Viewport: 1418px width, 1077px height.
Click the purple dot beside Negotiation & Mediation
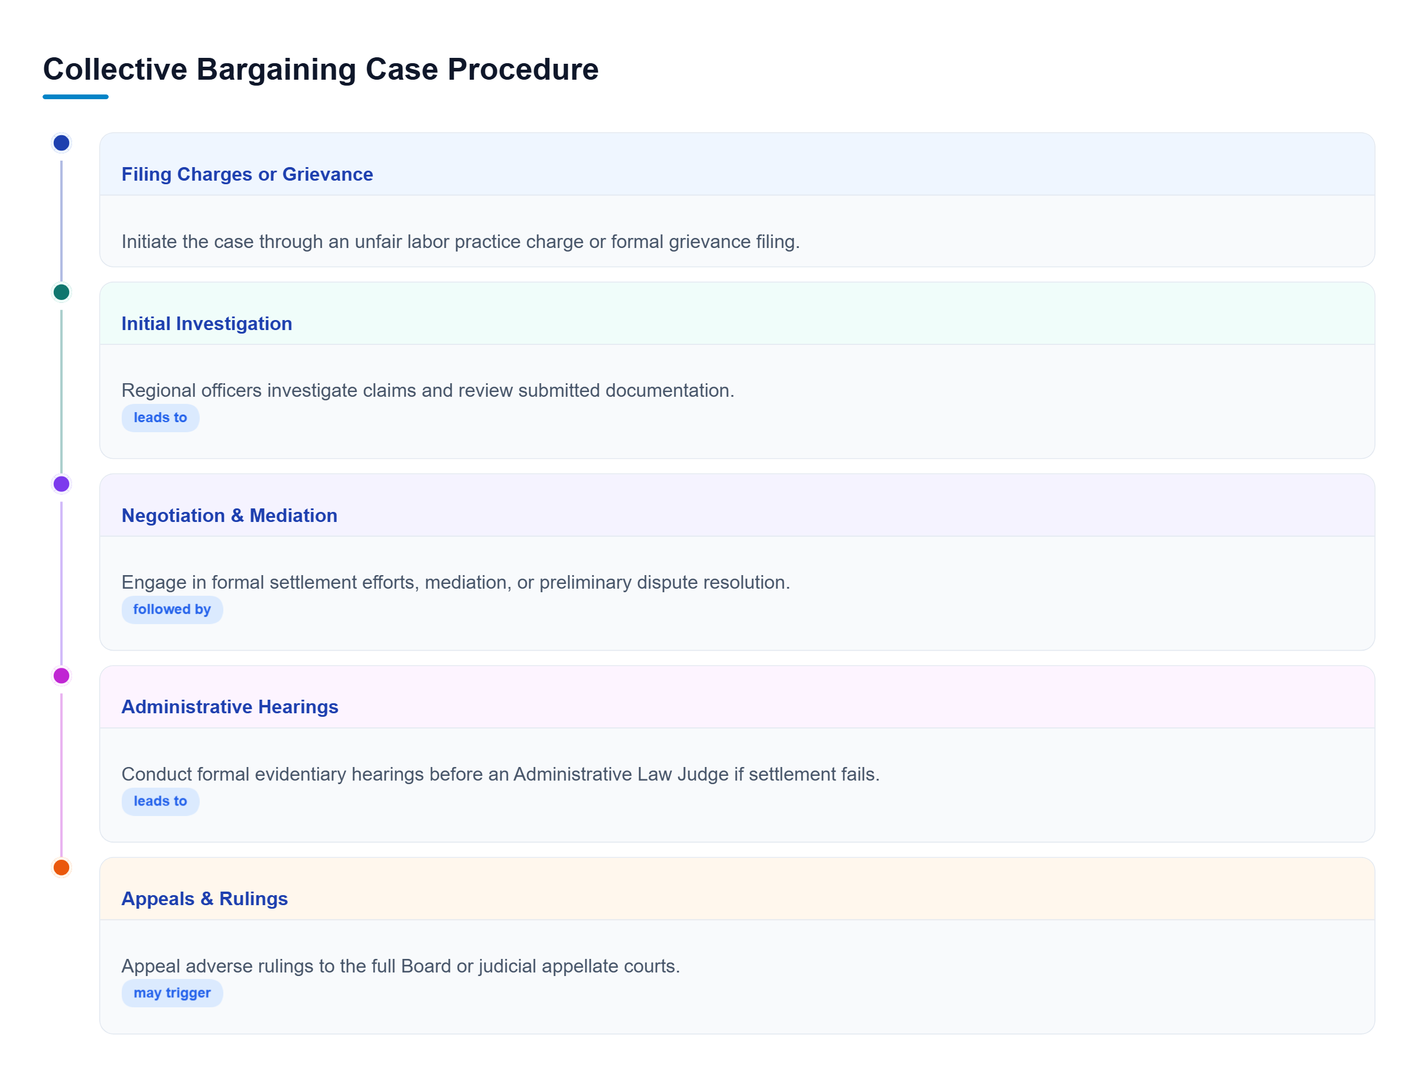61,484
